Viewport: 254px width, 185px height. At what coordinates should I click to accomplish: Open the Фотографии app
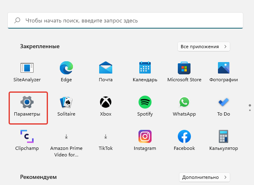[224, 72]
